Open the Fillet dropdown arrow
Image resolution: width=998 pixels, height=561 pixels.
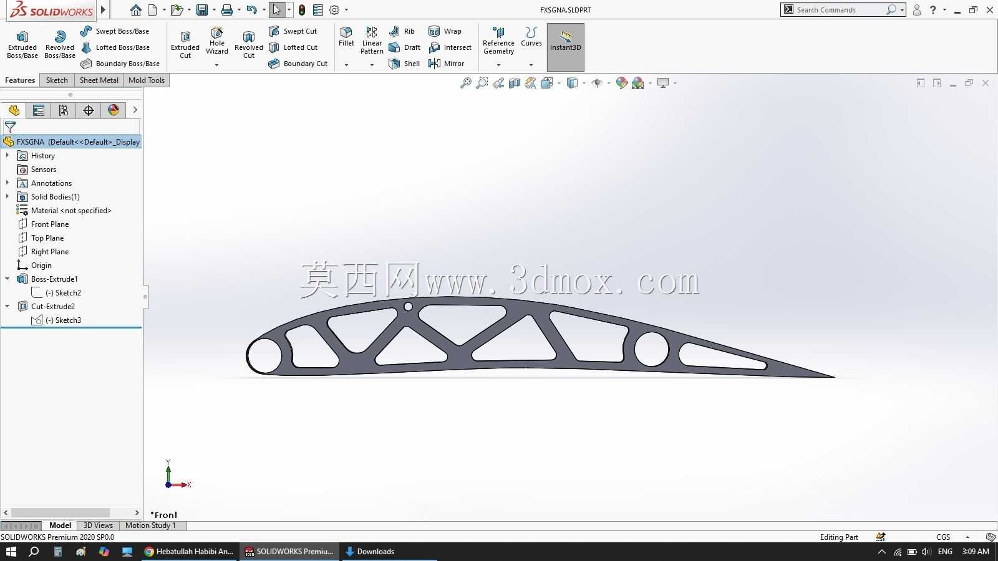coord(346,65)
